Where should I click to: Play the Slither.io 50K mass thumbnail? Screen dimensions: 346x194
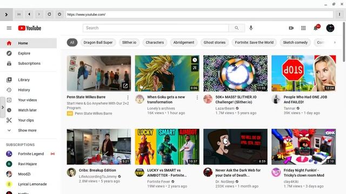tap(235, 73)
